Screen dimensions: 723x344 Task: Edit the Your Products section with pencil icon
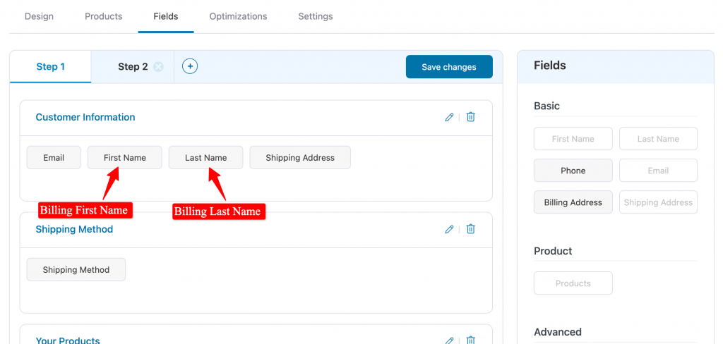[x=449, y=340]
